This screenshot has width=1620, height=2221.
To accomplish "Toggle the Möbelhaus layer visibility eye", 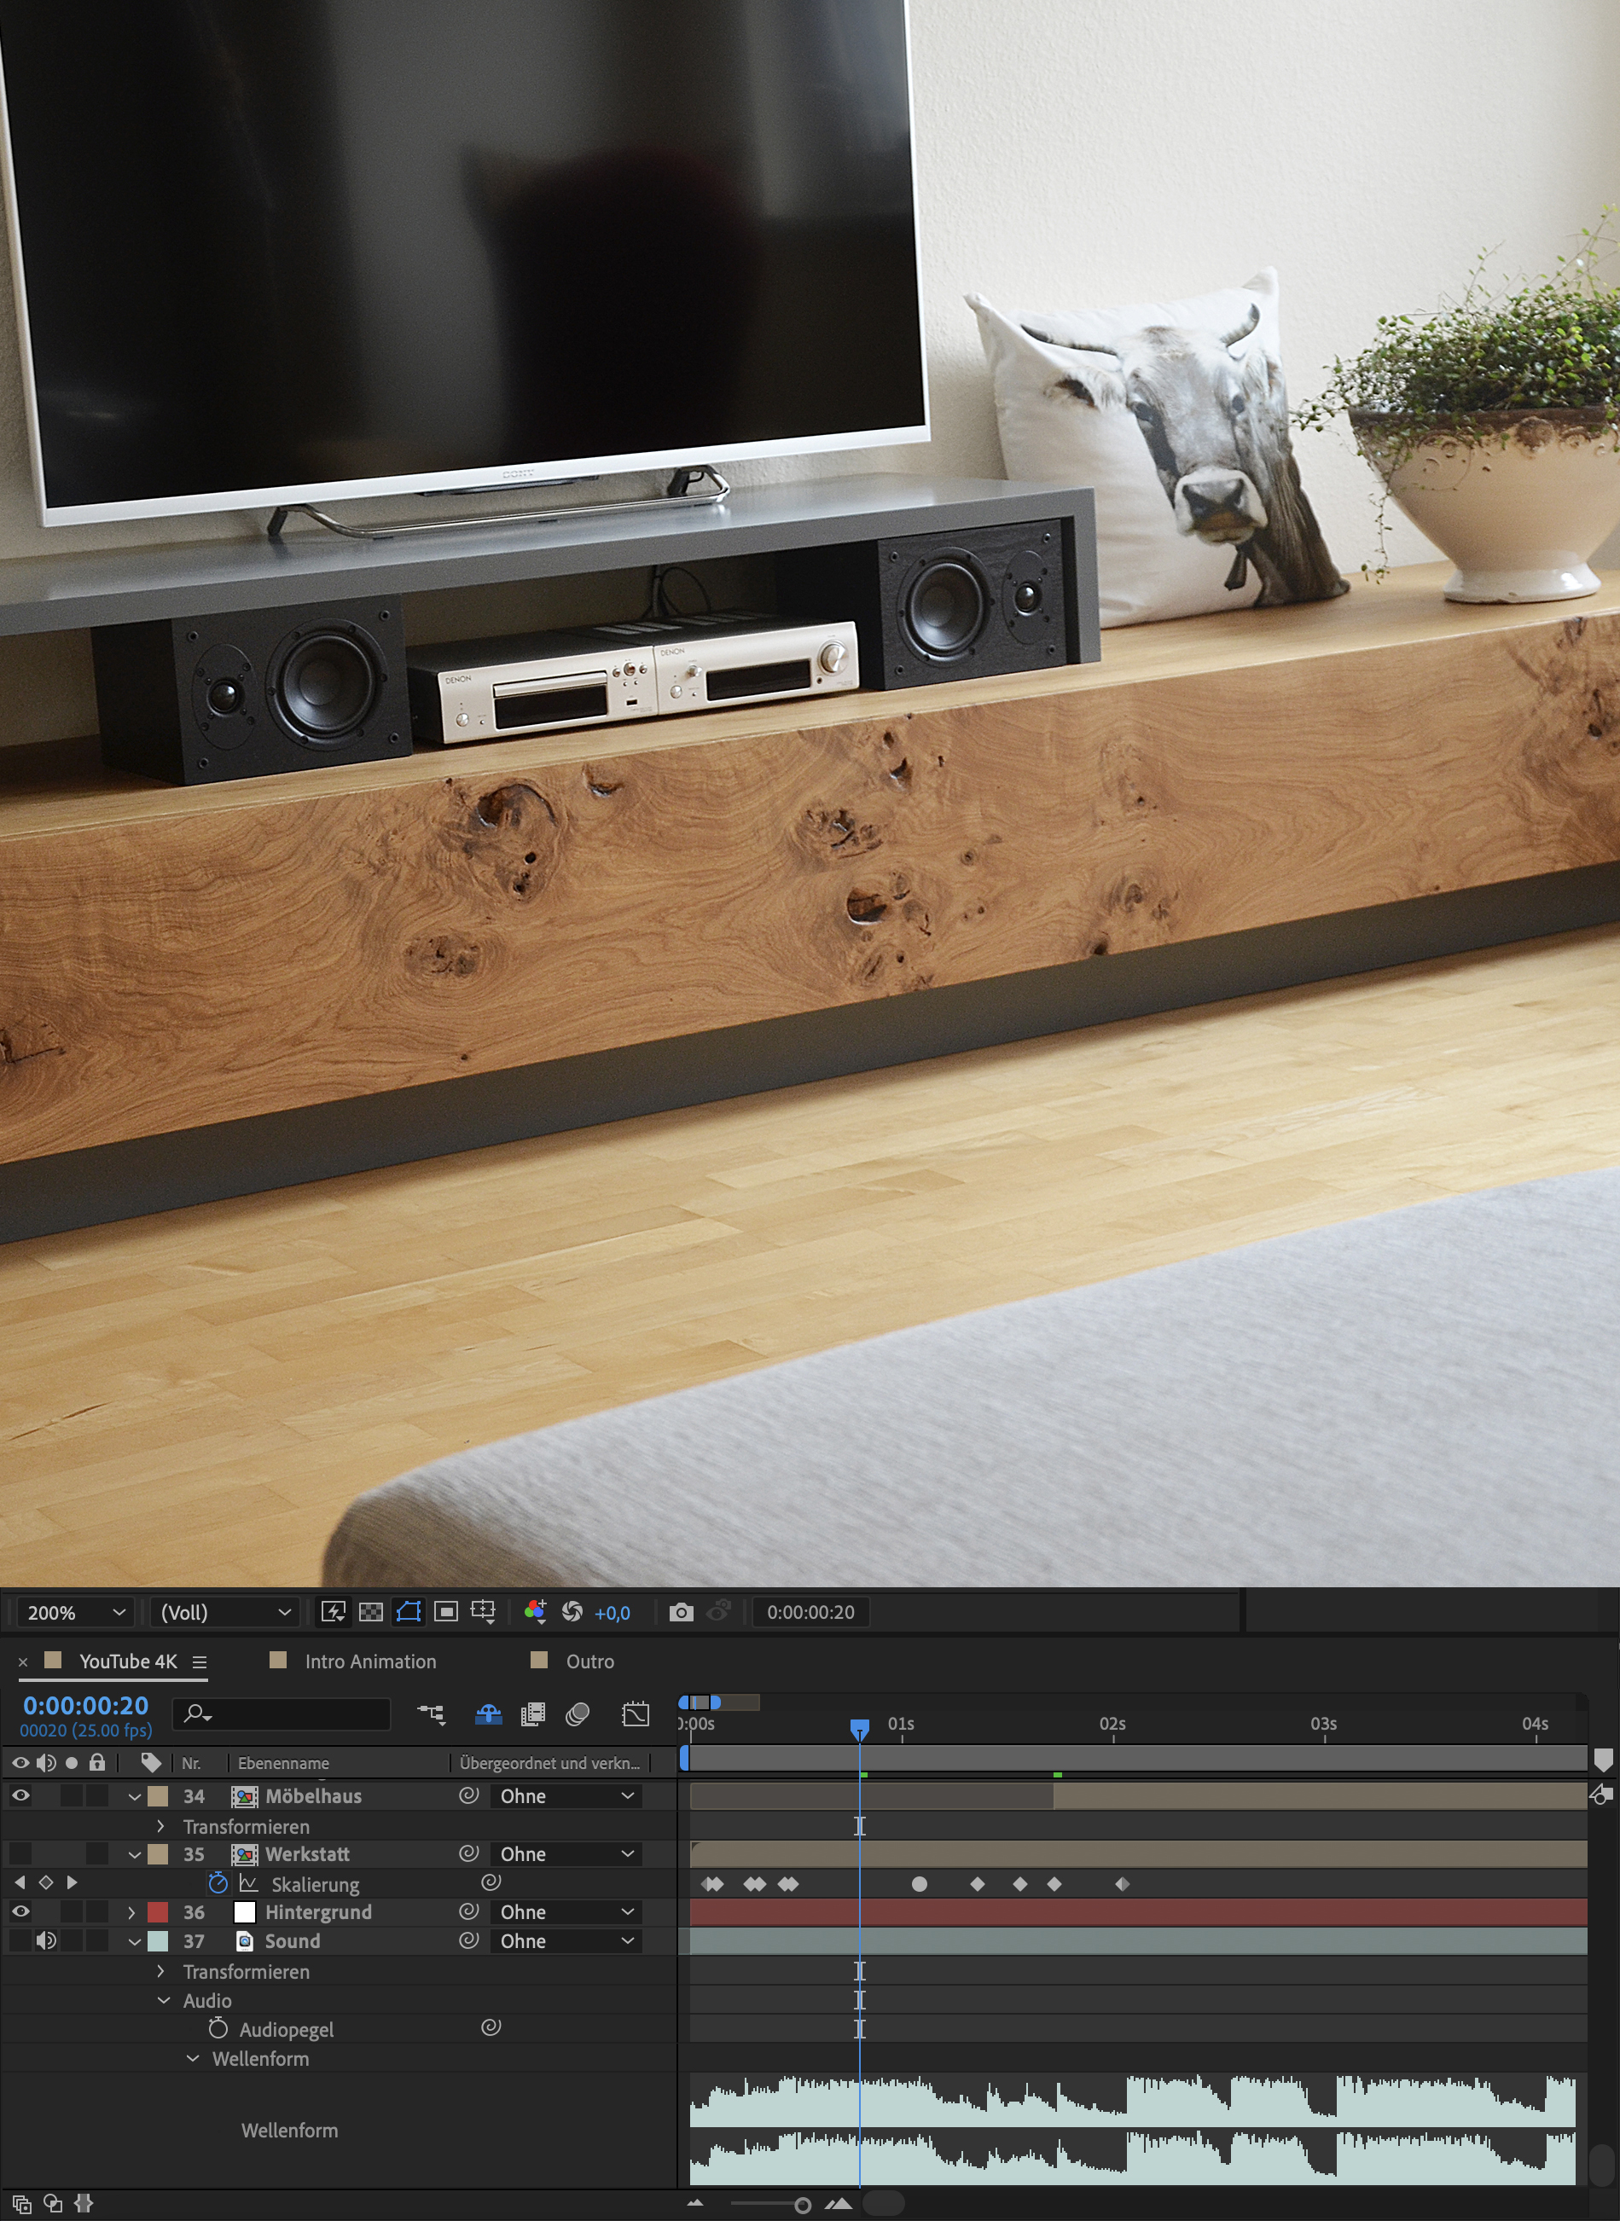I will (20, 1795).
